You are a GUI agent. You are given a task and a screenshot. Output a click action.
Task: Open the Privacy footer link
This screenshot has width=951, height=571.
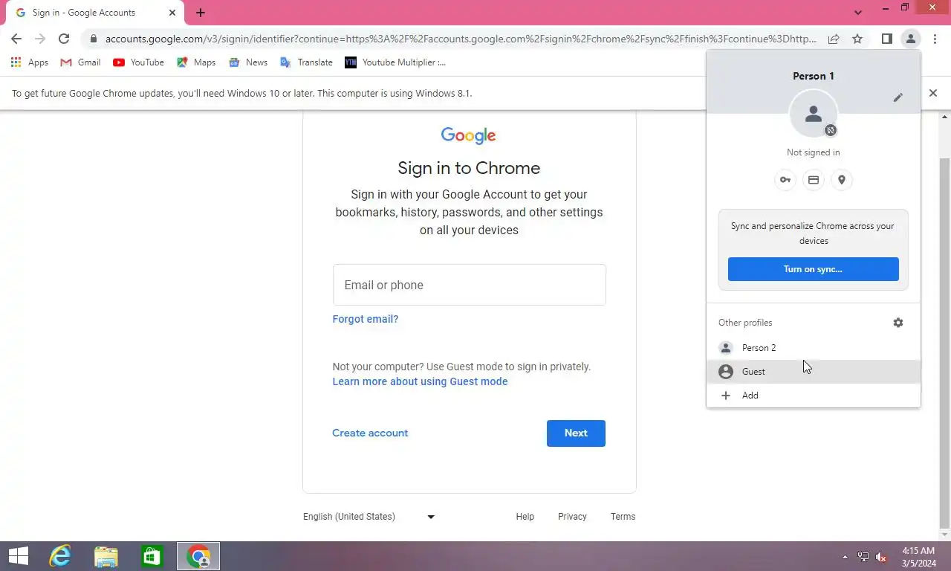coord(572,517)
